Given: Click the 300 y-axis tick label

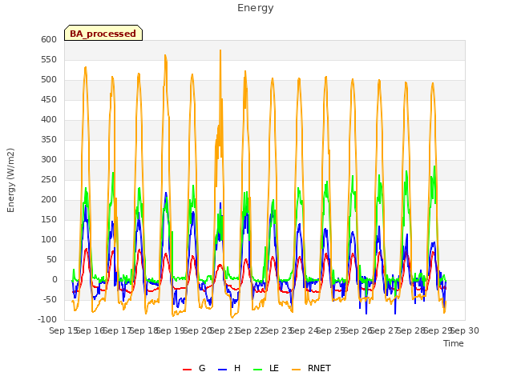Looking at the screenshot, I should point(49,160).
